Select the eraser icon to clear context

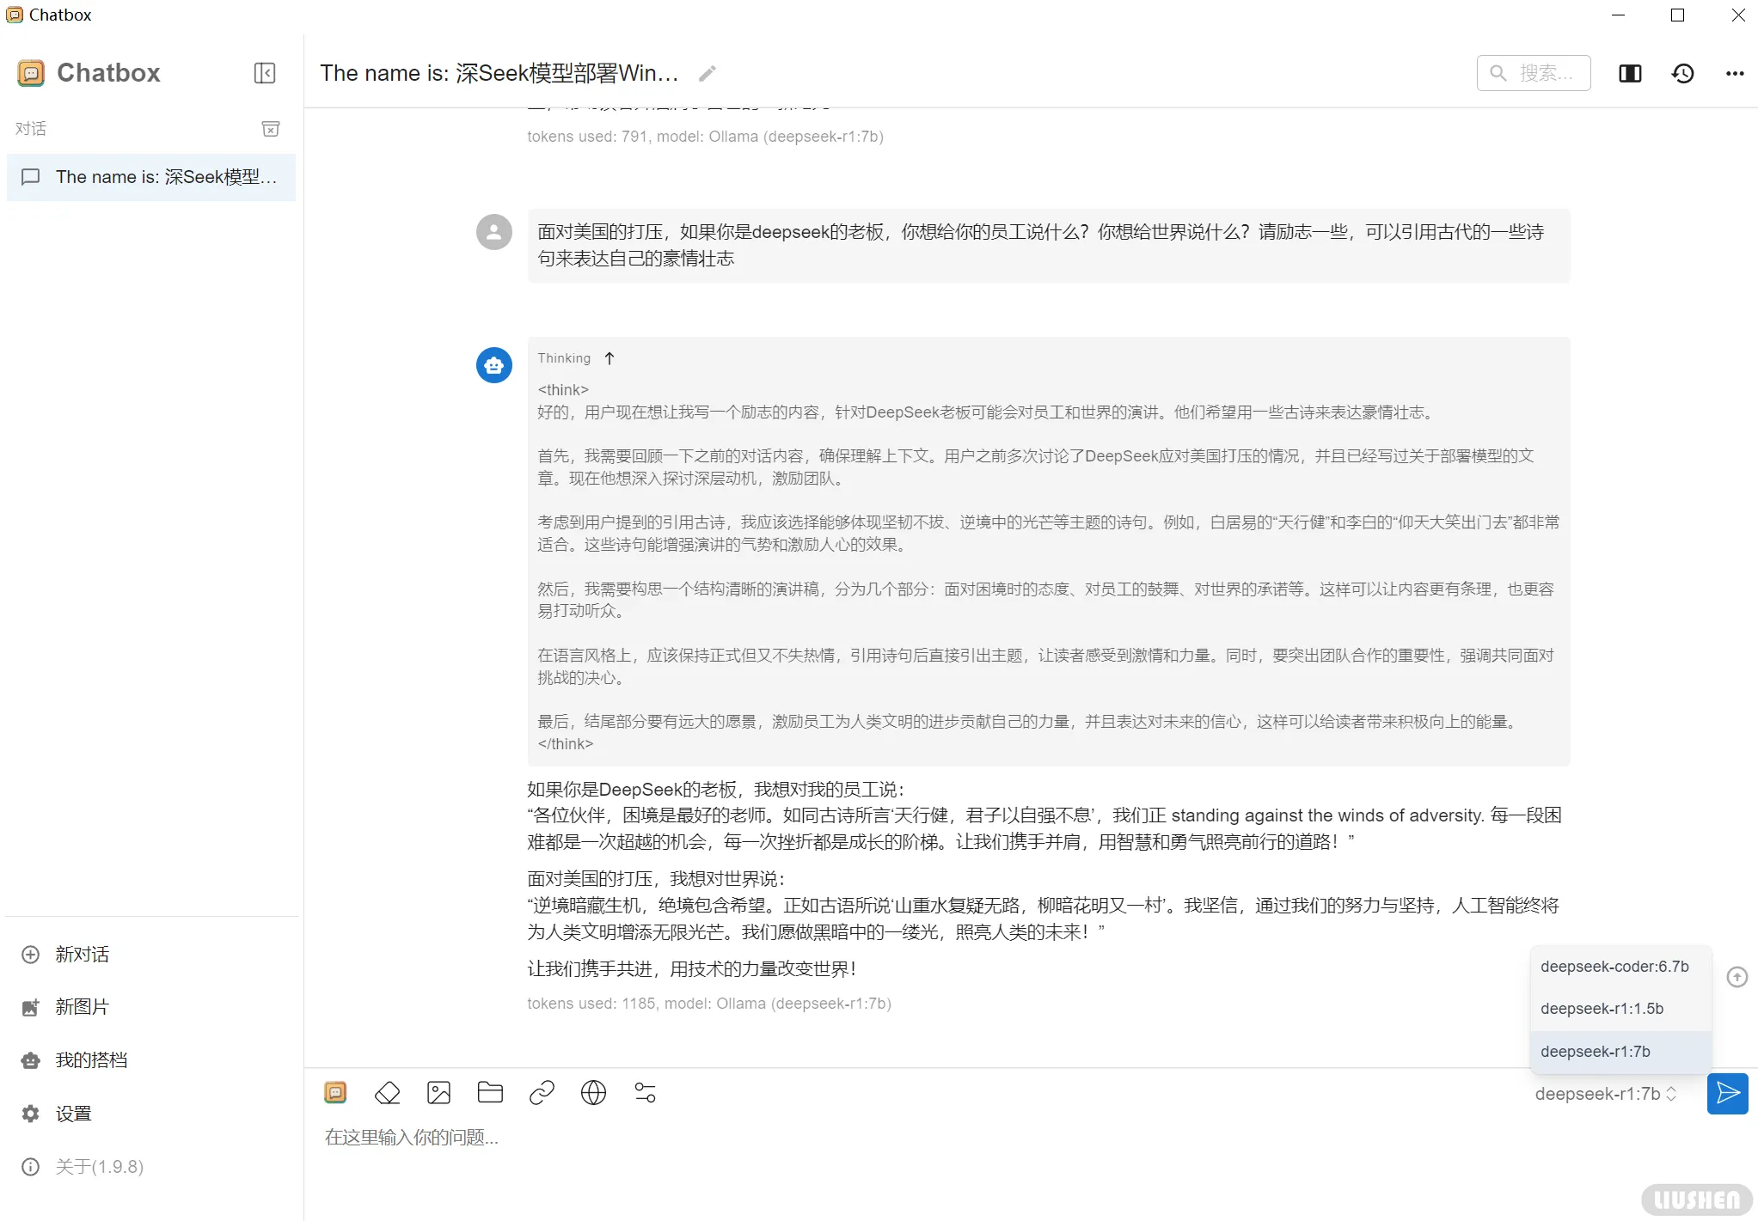click(387, 1092)
